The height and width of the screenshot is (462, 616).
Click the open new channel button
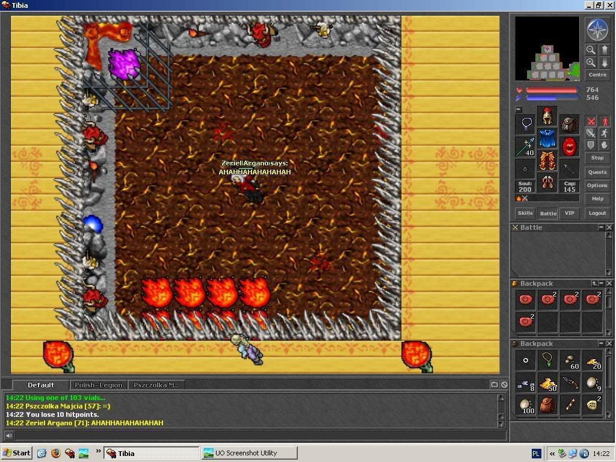494,384
